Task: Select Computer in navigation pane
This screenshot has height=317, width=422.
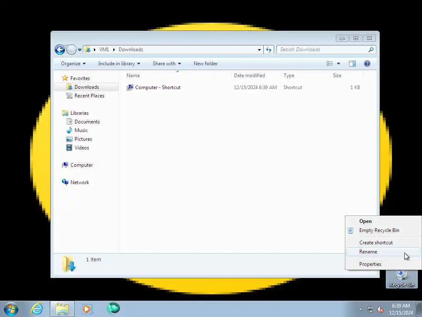Action: pos(82,165)
